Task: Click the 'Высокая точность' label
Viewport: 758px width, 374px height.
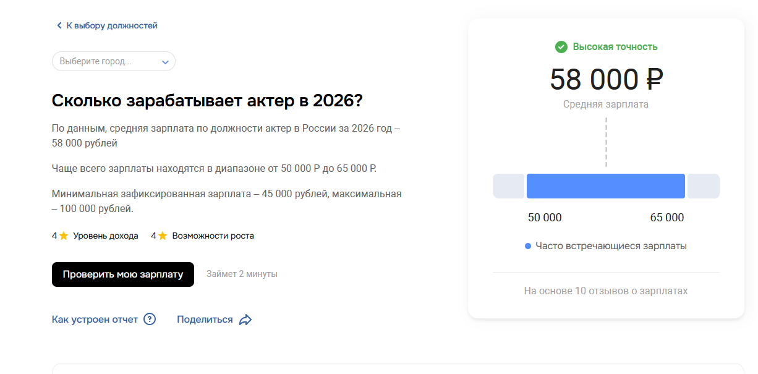Action: (x=615, y=46)
